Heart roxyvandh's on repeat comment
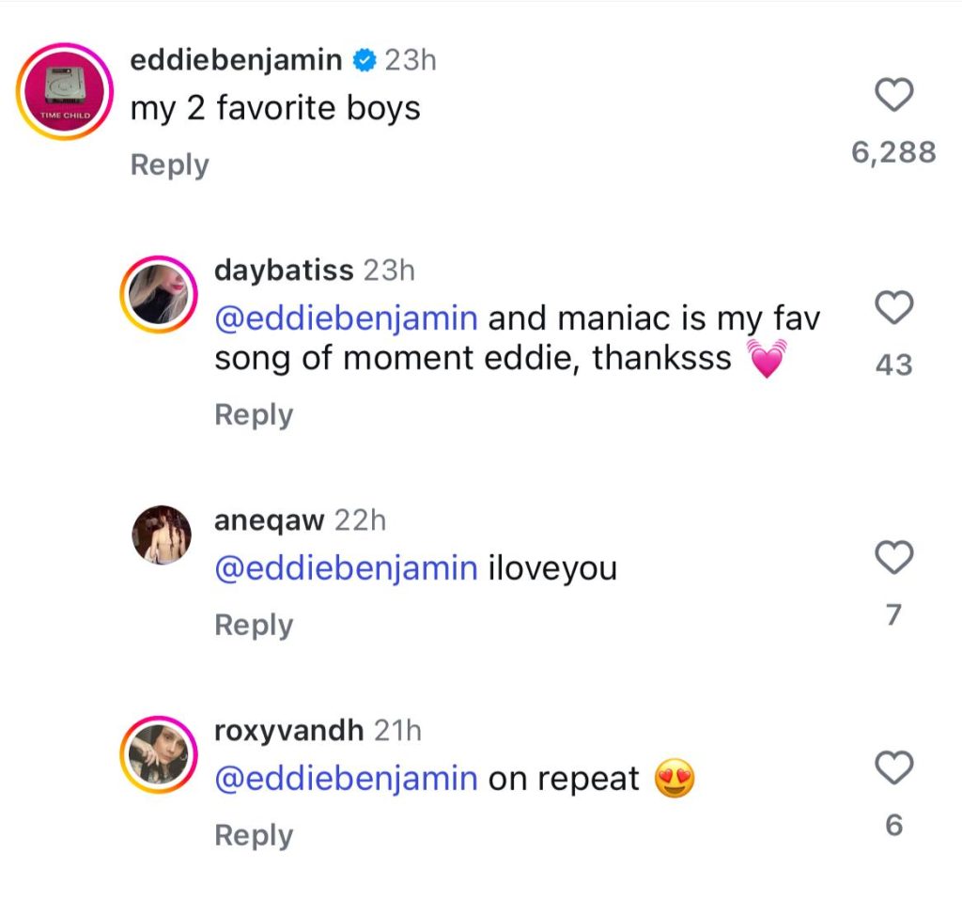This screenshot has width=962, height=899. point(894,767)
